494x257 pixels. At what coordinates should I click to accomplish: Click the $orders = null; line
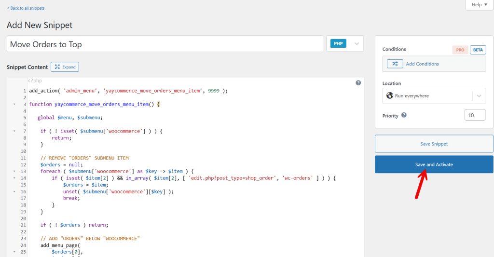pyautogui.click(x=61, y=165)
